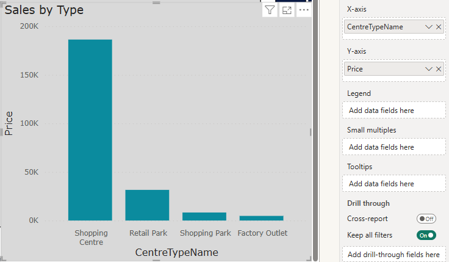The image size is (449, 262).
Task: Expand the CentreTypeName field dropdown
Action: pos(429,27)
